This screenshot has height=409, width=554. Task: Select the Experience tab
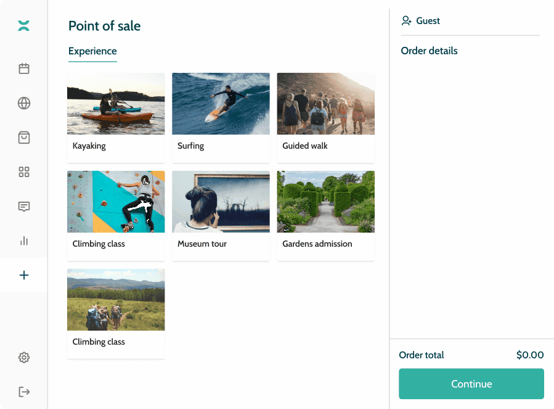coord(92,51)
